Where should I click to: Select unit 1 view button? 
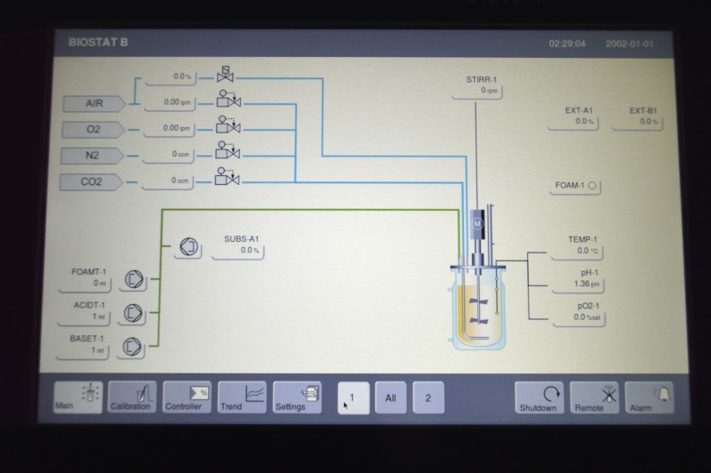click(x=353, y=397)
